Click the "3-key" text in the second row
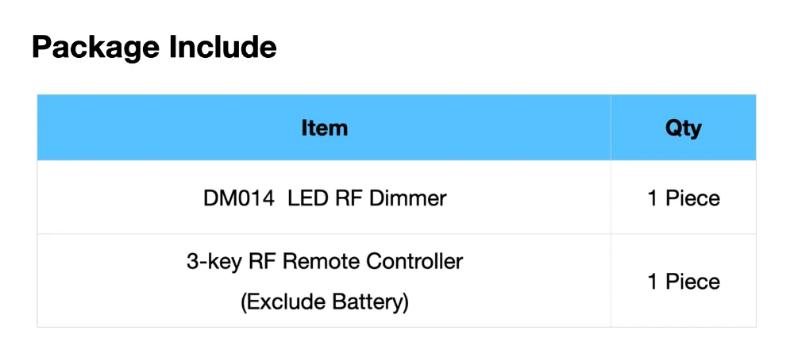Viewport: 794px width, 361px height. pos(214,263)
